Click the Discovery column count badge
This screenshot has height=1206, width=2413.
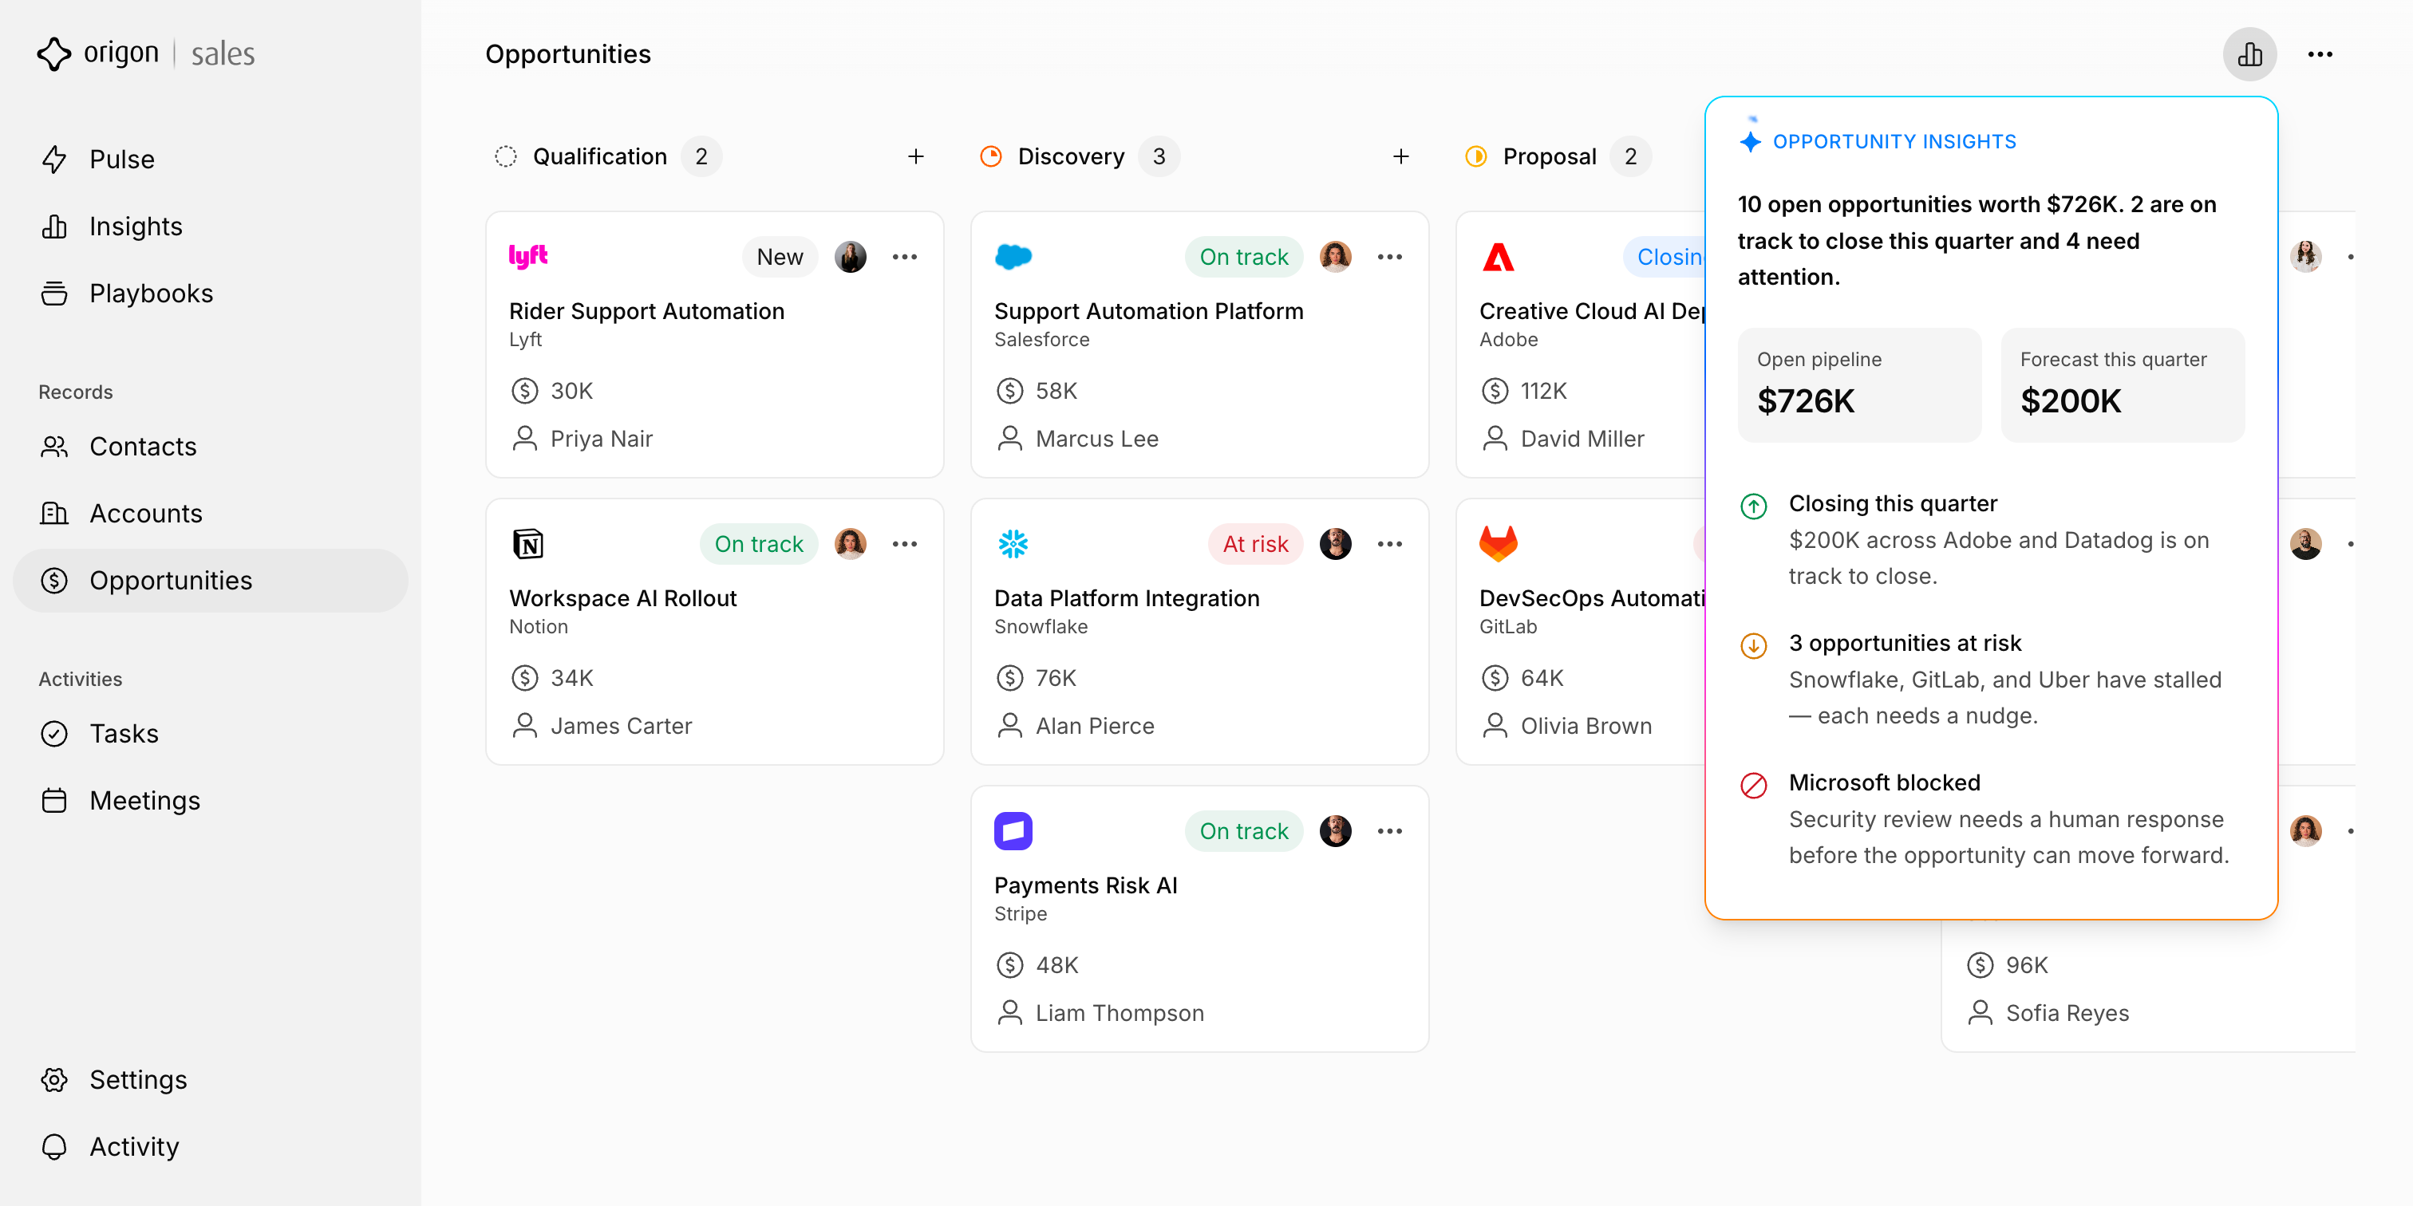(x=1159, y=156)
